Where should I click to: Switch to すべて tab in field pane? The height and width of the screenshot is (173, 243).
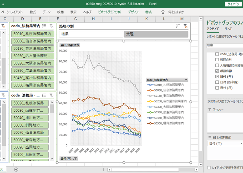coord(228,29)
